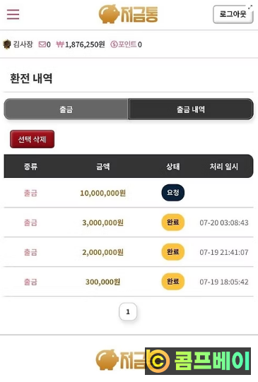This screenshot has width=258, height=382.
Task: Click the 선택 삭제 button
Action: pos(33,139)
